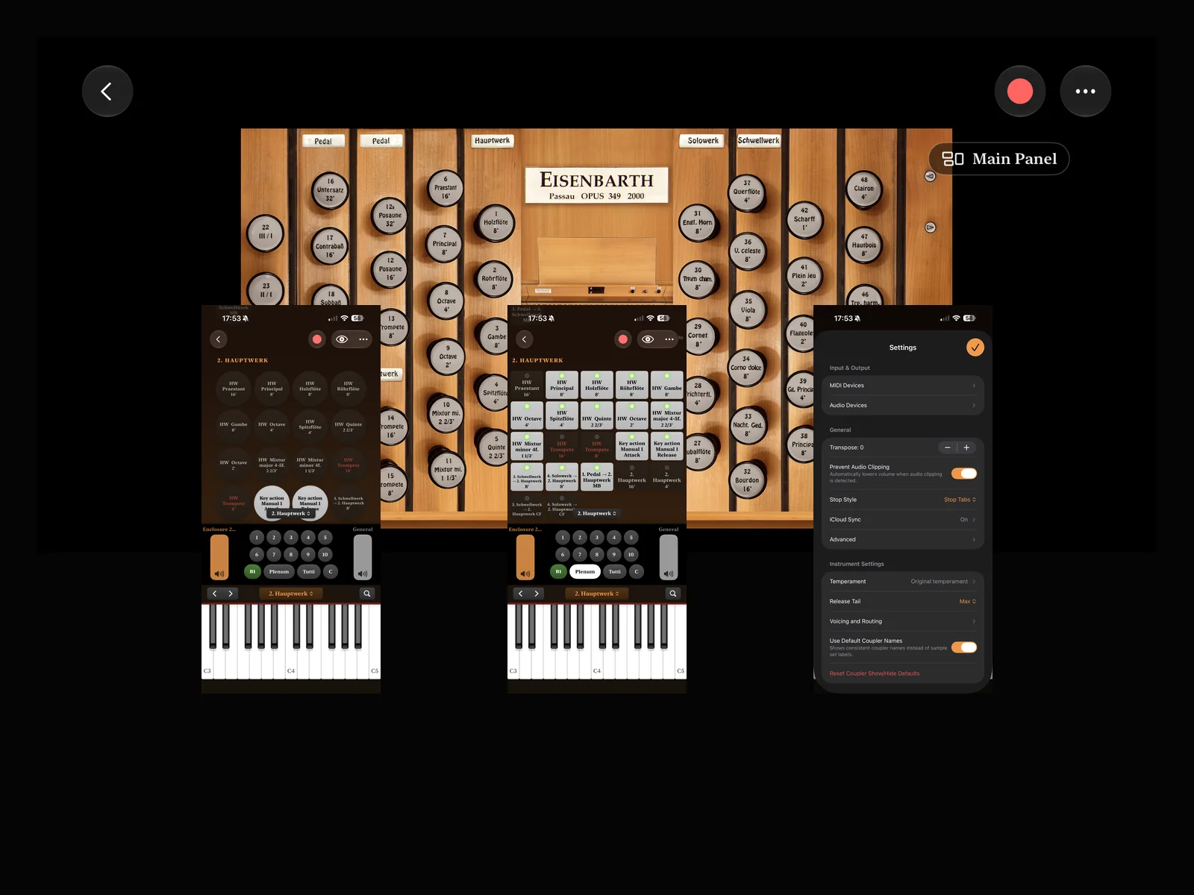Image resolution: width=1194 pixels, height=895 pixels.
Task: Increase transpose with the plus button
Action: point(966,447)
